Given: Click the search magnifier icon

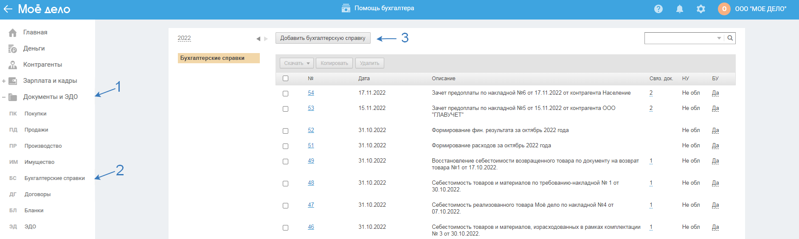Looking at the screenshot, I should [730, 38].
